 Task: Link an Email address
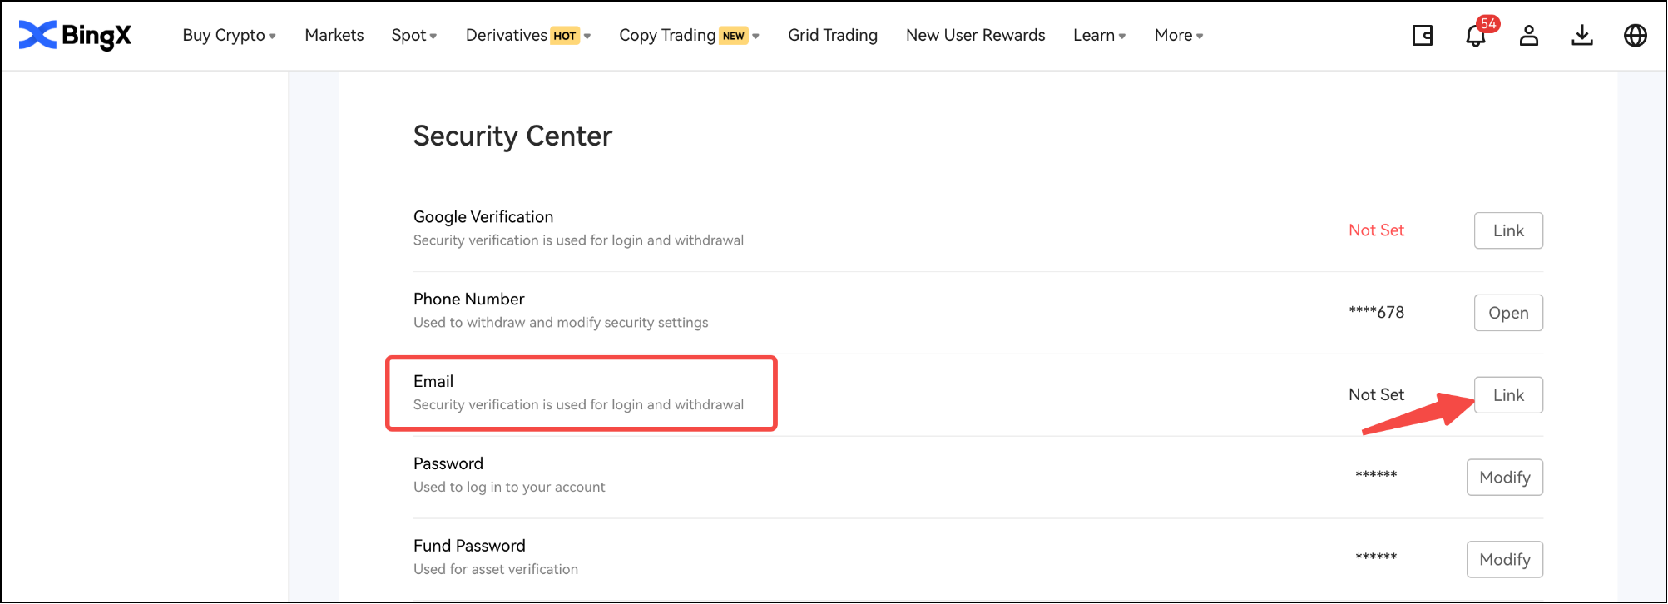pyautogui.click(x=1507, y=395)
